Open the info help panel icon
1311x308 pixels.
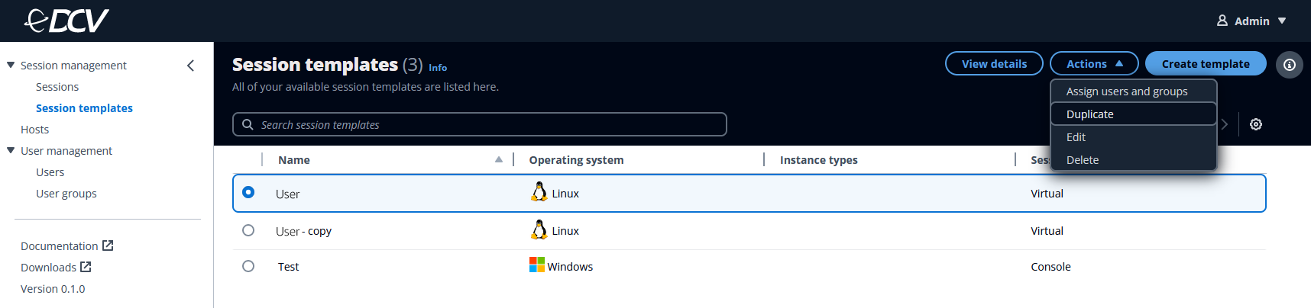pos(1289,65)
